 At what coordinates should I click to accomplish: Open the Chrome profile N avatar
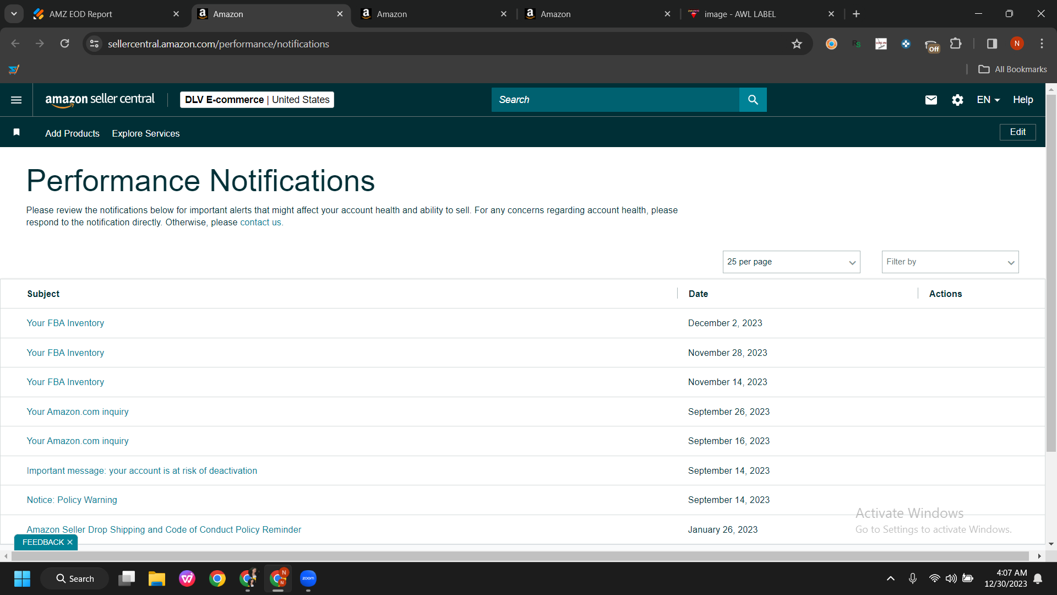1017,44
